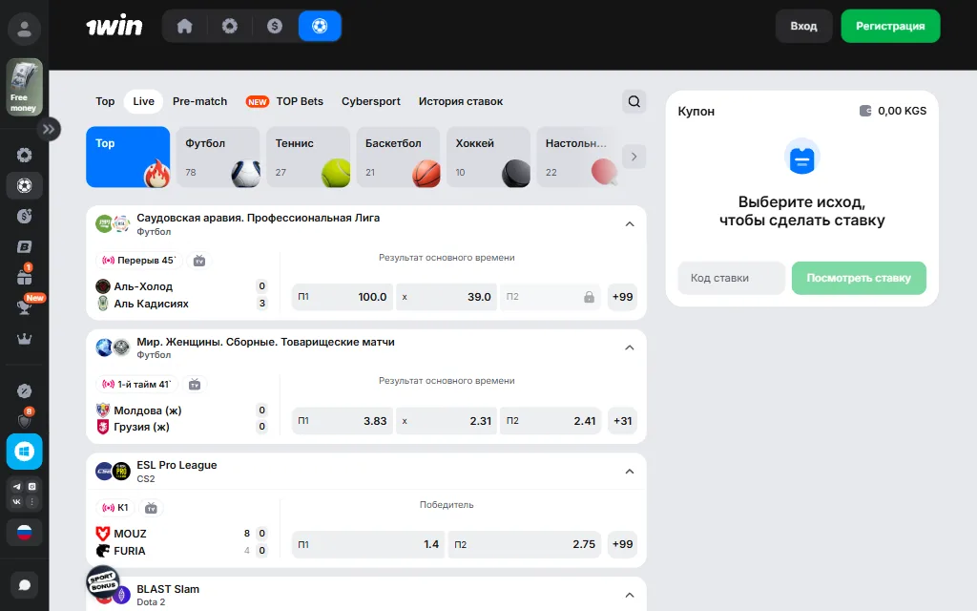Focus the Код ставки input field

click(732, 278)
